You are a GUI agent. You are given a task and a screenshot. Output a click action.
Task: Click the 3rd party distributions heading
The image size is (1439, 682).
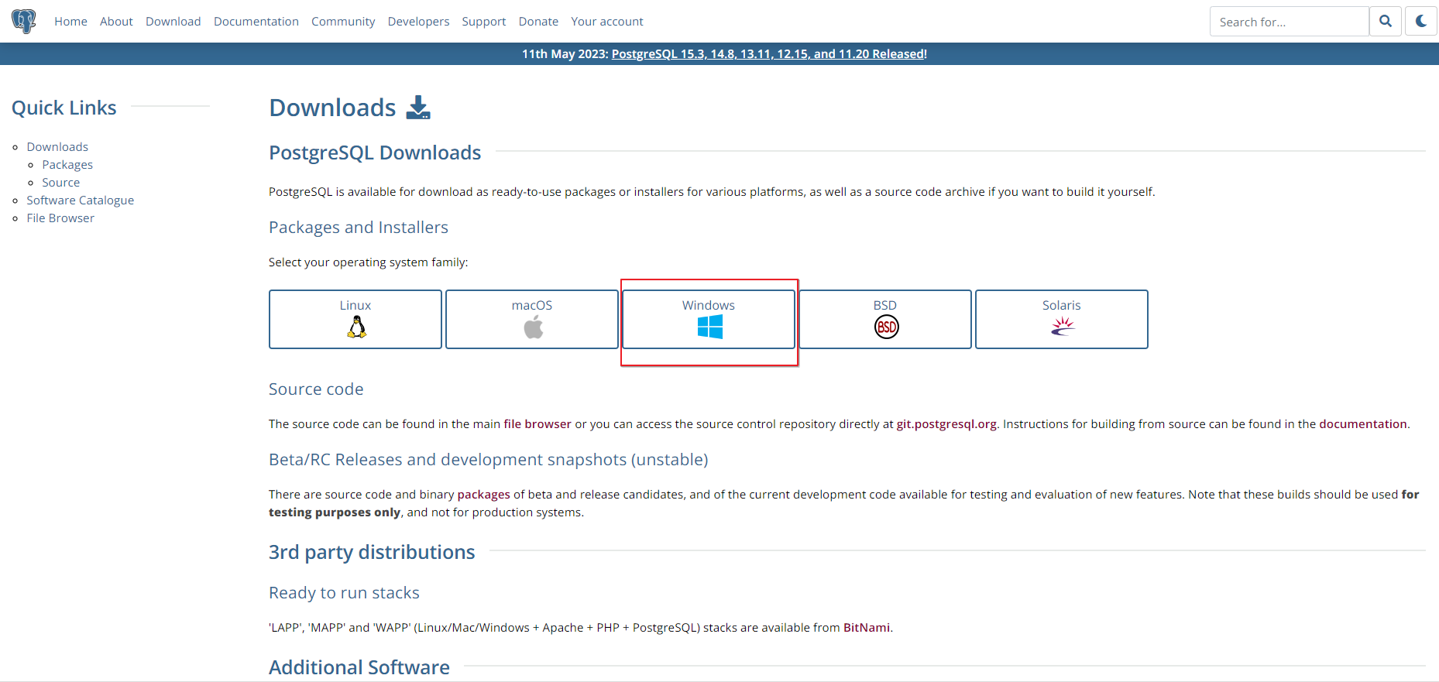[x=372, y=552]
